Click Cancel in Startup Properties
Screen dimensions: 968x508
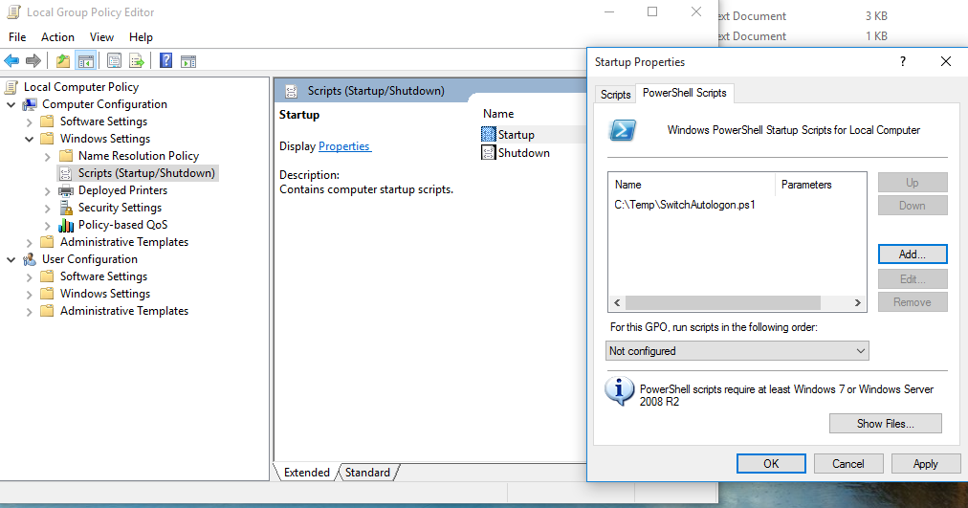click(848, 464)
